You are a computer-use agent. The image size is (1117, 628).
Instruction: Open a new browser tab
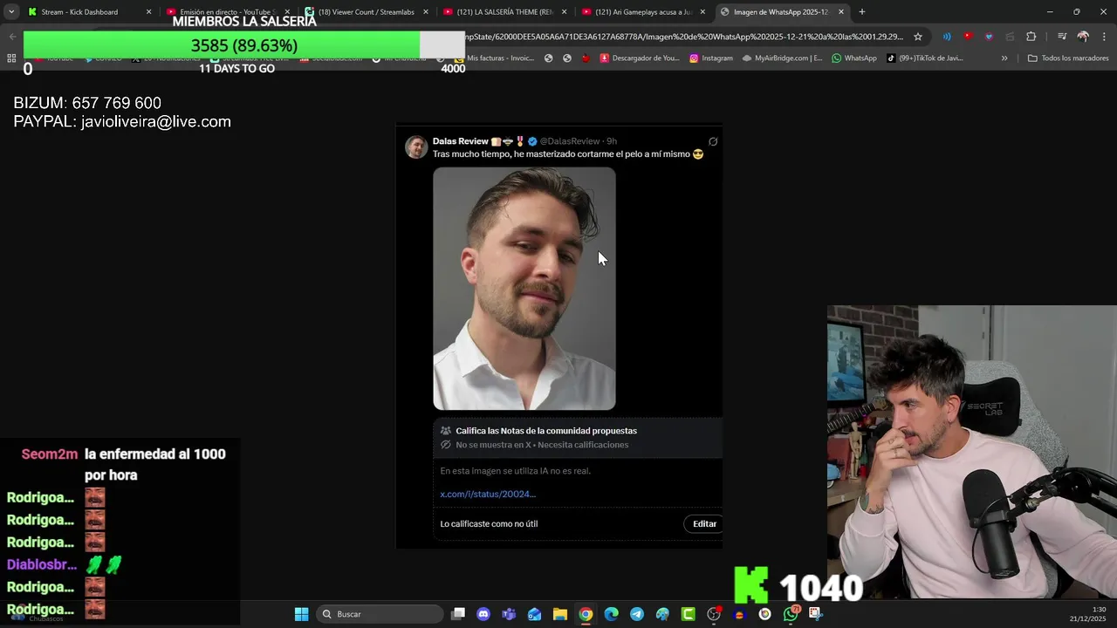862,12
